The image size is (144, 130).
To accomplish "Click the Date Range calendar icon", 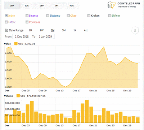I will [6, 30].
